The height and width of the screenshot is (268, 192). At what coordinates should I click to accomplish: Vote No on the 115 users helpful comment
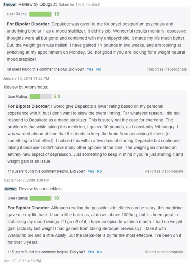[x=99, y=252]
